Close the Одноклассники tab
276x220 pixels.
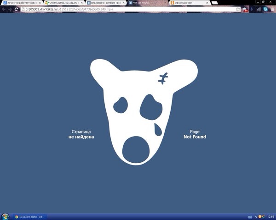207,3
